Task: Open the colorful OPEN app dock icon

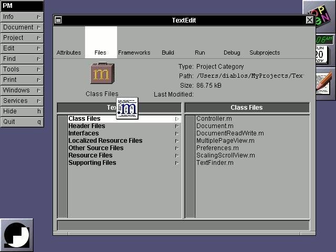Action: (320, 16)
